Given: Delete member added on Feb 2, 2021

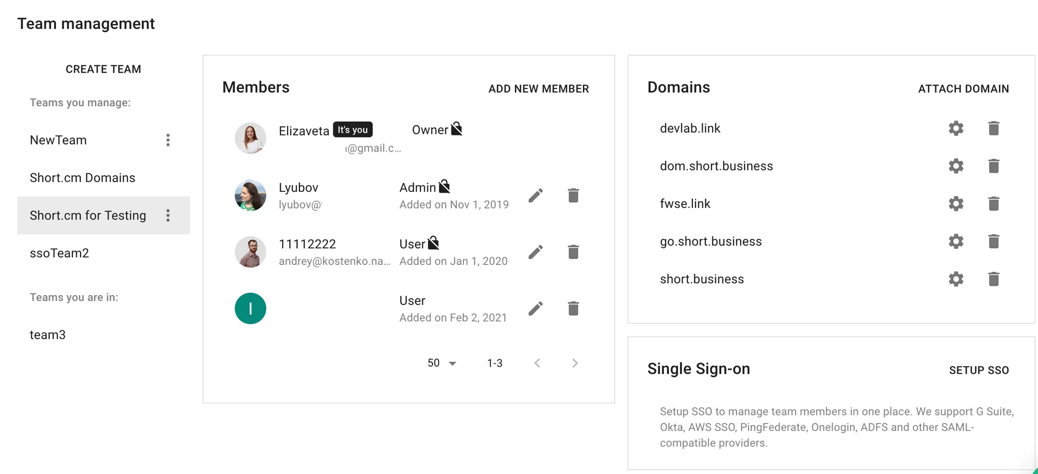Looking at the screenshot, I should (573, 309).
